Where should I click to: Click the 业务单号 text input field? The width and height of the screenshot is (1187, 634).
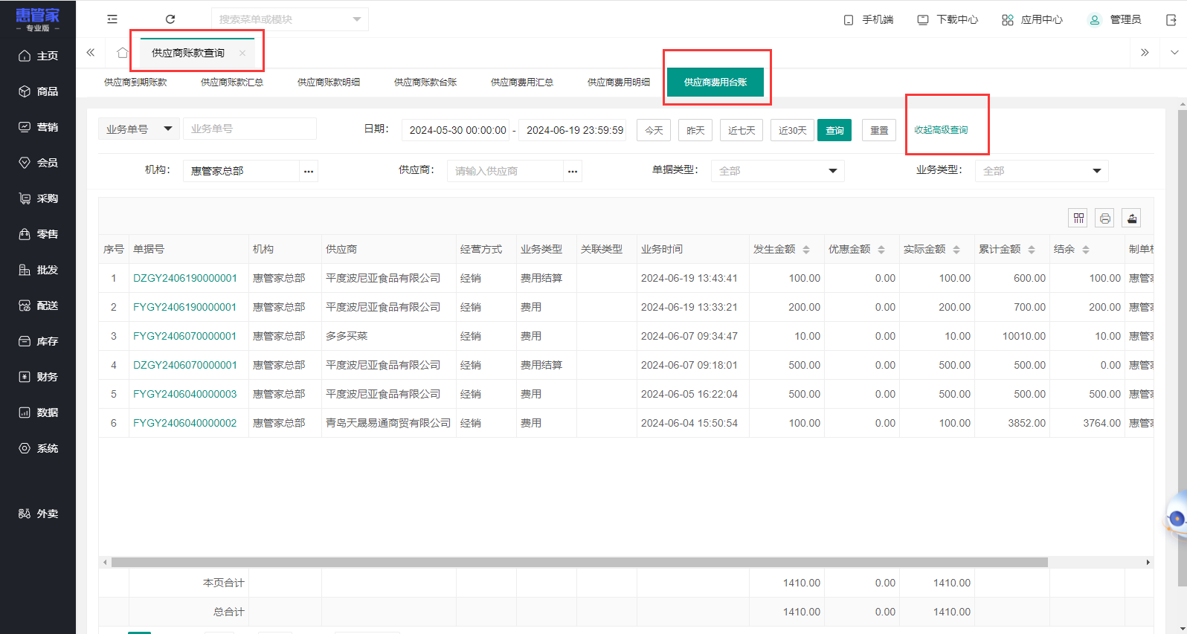coord(250,129)
